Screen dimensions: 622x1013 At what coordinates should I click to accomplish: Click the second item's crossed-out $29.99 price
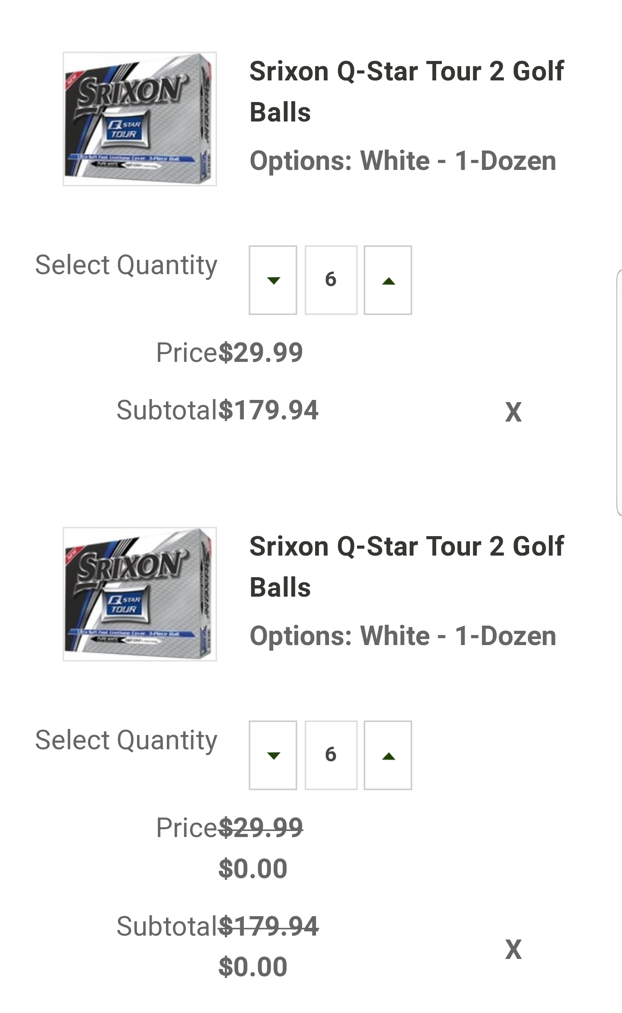click(x=261, y=828)
